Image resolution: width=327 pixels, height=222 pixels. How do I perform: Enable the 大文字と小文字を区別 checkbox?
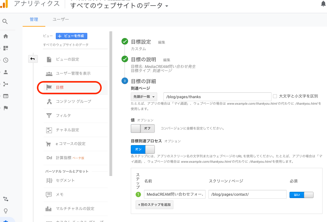(x=275, y=96)
